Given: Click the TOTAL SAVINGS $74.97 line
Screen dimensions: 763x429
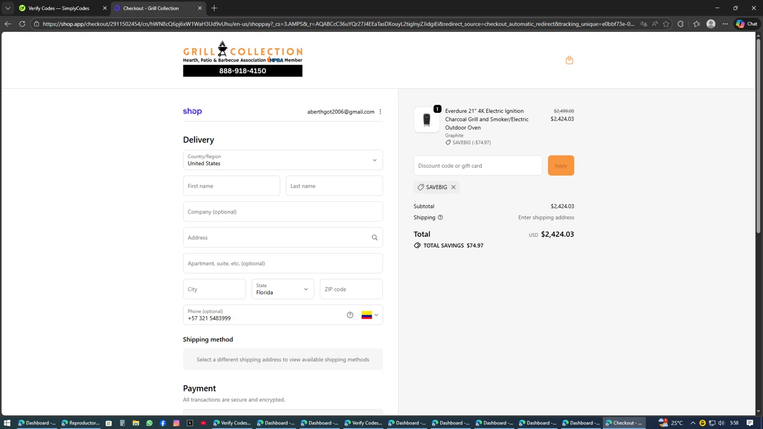Looking at the screenshot, I should click(449, 246).
